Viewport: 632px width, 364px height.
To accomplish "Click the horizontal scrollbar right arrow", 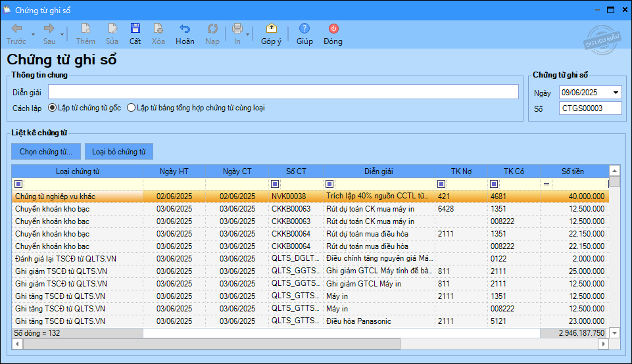I will 603,344.
